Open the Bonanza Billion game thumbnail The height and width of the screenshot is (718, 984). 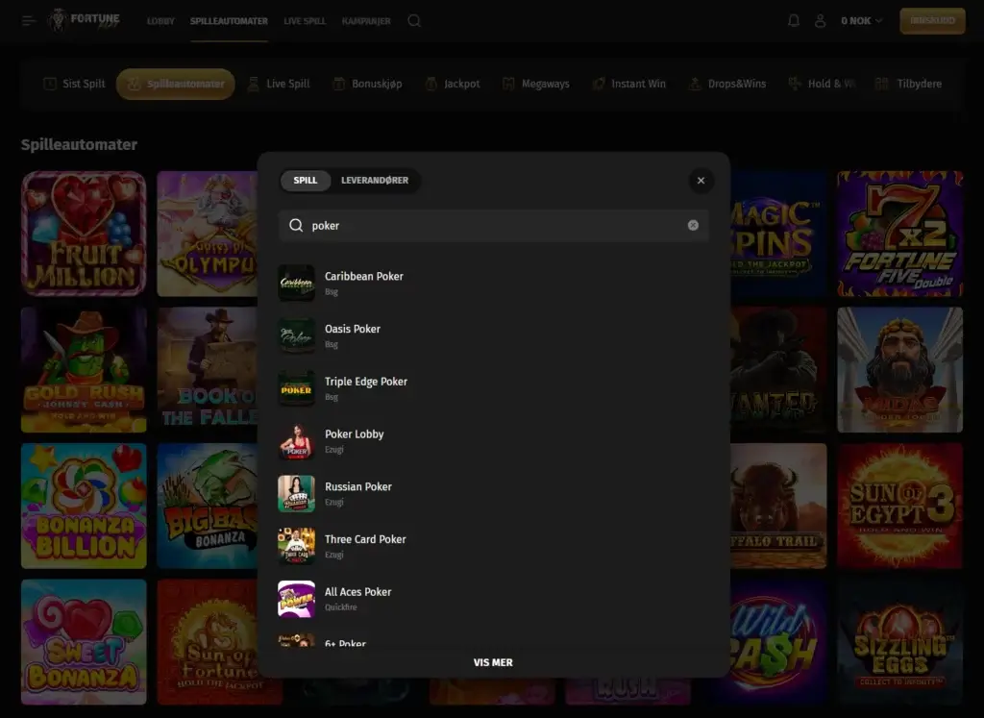point(84,506)
